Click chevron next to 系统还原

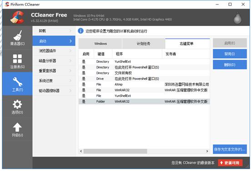[71, 80]
